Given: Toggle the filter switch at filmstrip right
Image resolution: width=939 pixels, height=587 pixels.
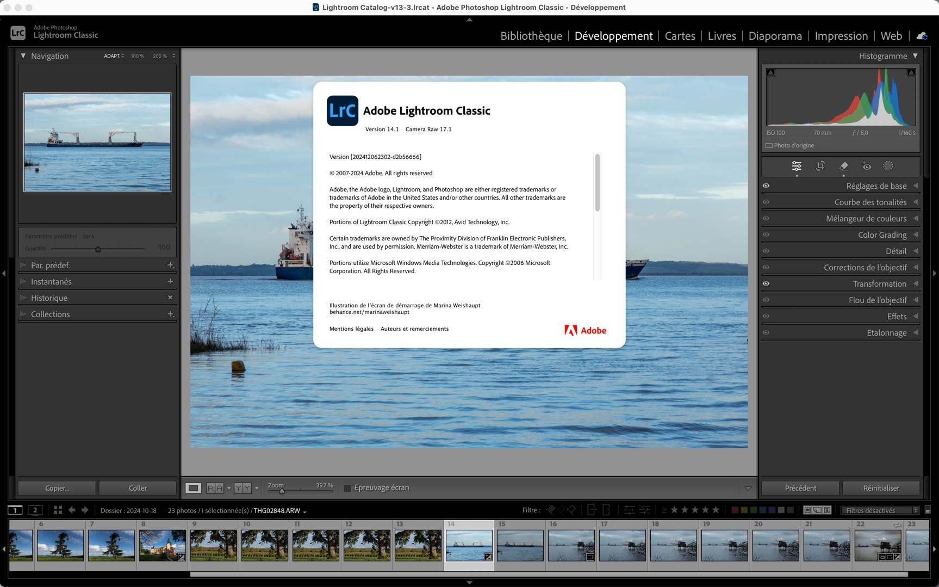Looking at the screenshot, I should pyautogui.click(x=928, y=510).
